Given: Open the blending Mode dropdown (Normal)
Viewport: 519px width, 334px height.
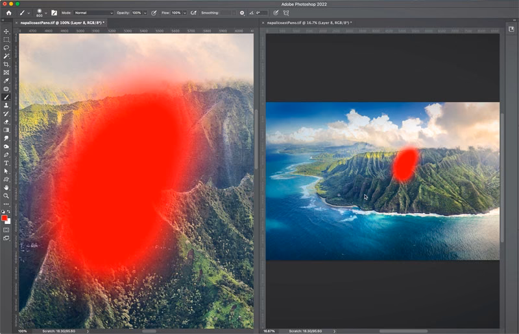Looking at the screenshot, I should tap(93, 13).
